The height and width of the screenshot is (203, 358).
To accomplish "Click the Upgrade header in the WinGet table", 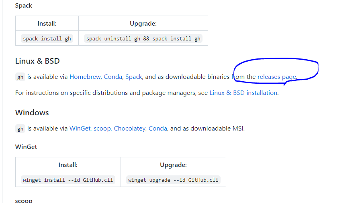I will 173,165.
